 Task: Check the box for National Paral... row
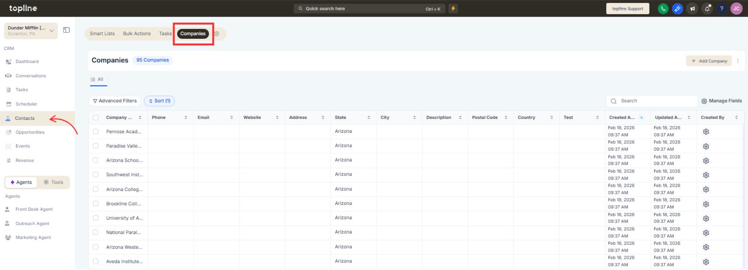pyautogui.click(x=95, y=232)
